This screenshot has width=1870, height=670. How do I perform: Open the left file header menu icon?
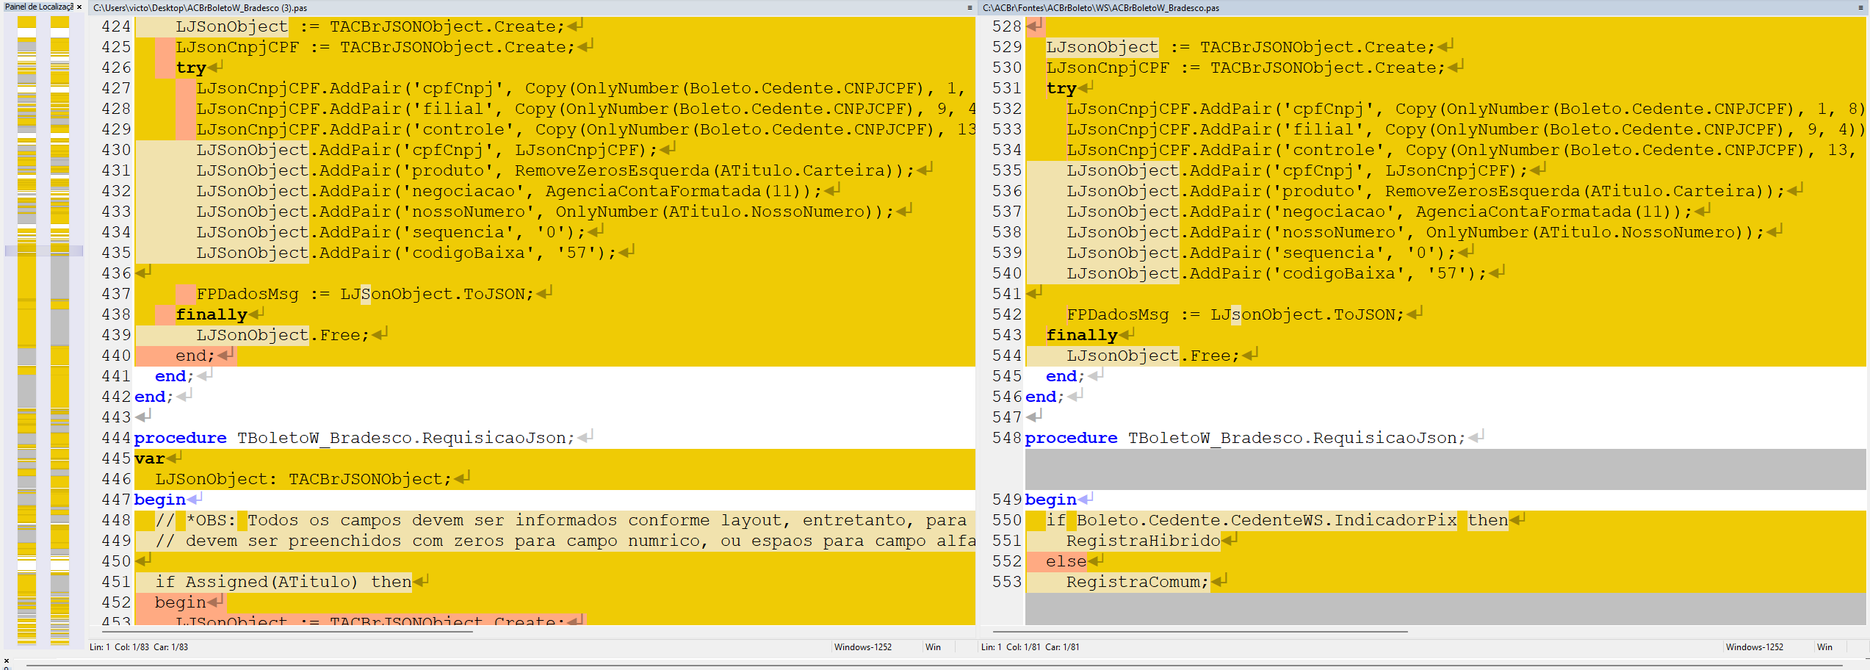[x=970, y=8]
